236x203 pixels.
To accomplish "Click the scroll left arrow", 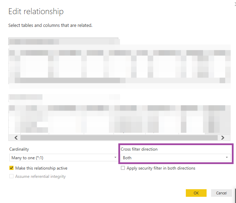I will [x=16, y=138].
